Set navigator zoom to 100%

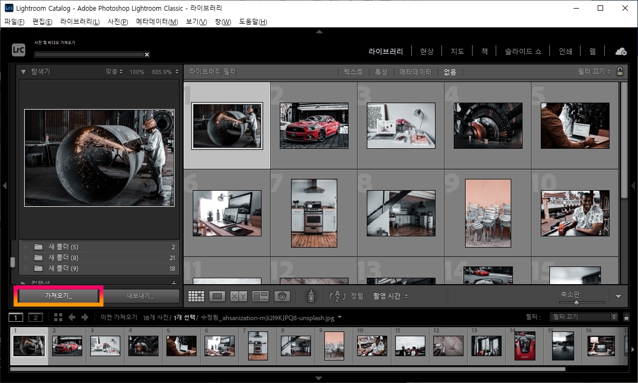pyautogui.click(x=137, y=72)
